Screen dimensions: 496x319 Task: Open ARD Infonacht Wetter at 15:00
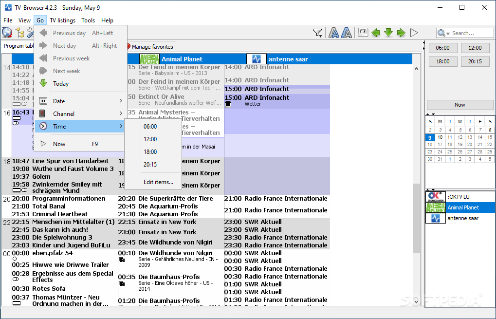[277, 101]
